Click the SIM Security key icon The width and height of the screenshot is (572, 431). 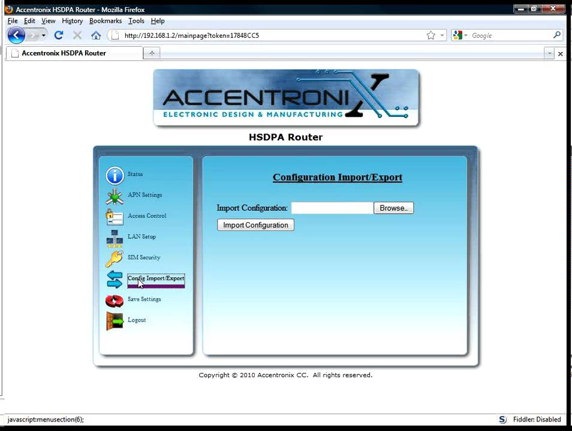(x=115, y=259)
